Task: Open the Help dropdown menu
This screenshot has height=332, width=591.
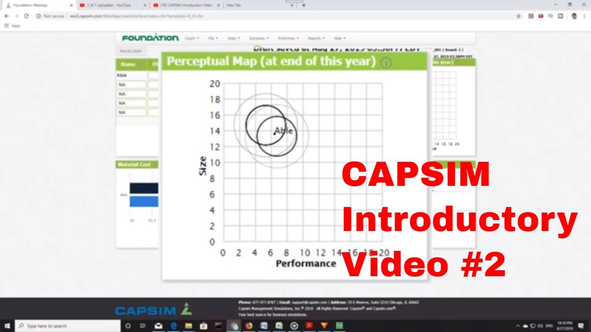Action: point(339,38)
